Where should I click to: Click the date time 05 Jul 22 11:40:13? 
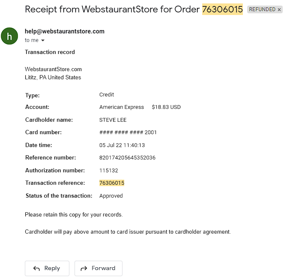(x=122, y=145)
